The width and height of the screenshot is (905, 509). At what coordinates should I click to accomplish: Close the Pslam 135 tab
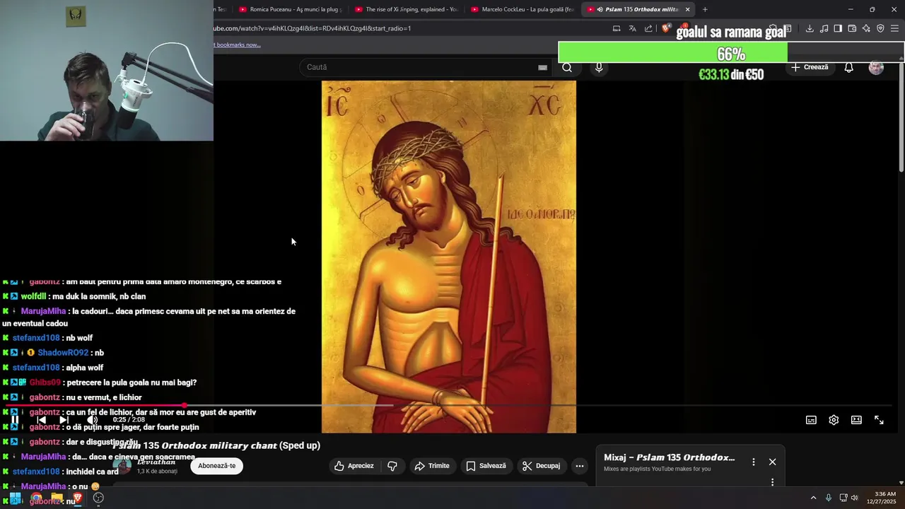coord(687,9)
